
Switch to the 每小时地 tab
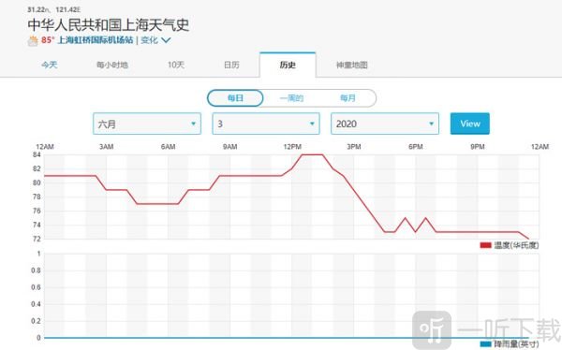(x=112, y=65)
